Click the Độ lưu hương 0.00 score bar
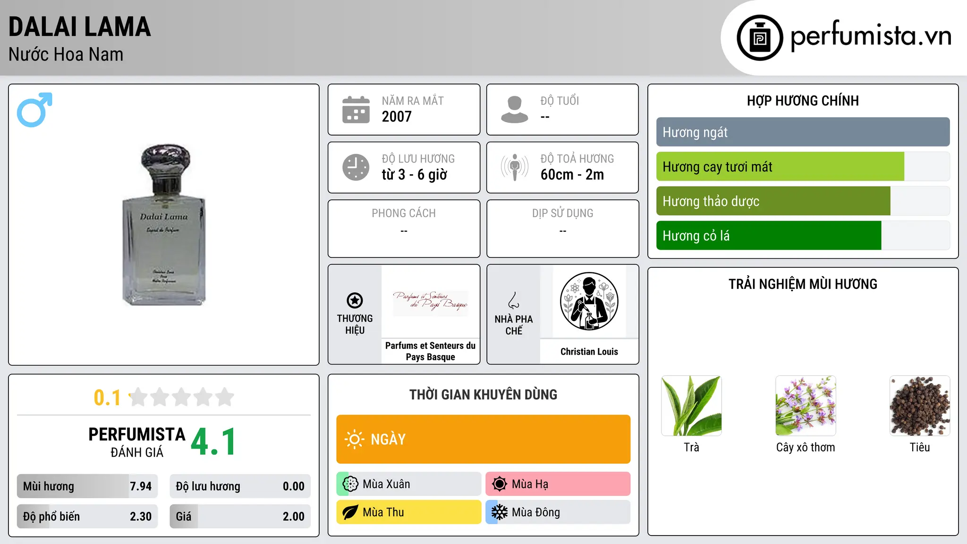 click(x=240, y=486)
